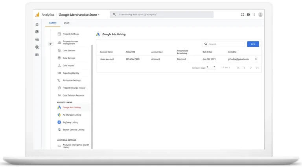Click the Google Ads accounts Search field
The height and width of the screenshot is (167, 302).
coord(224,44)
